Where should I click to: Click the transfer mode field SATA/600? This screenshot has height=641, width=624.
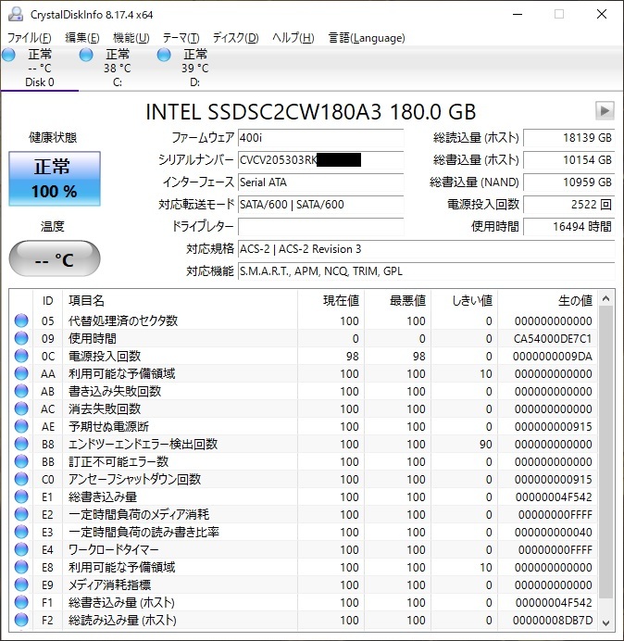click(320, 204)
